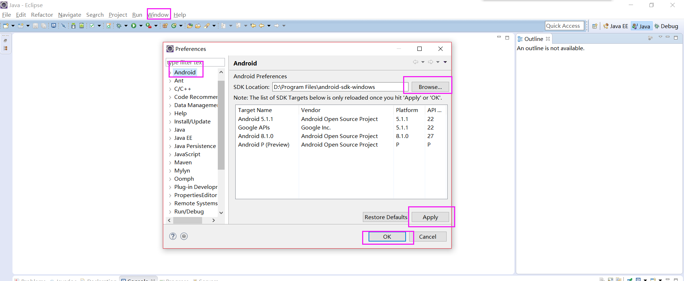Click the Run External Tools toolbox icon

click(149, 26)
